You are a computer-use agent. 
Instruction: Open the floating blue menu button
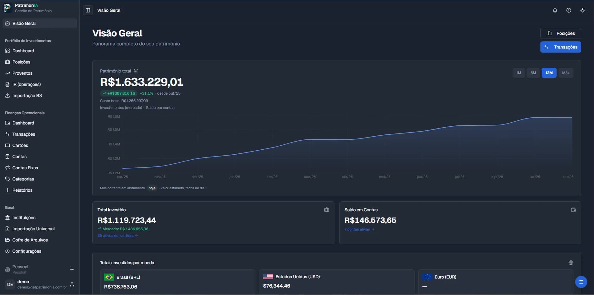(x=581, y=282)
